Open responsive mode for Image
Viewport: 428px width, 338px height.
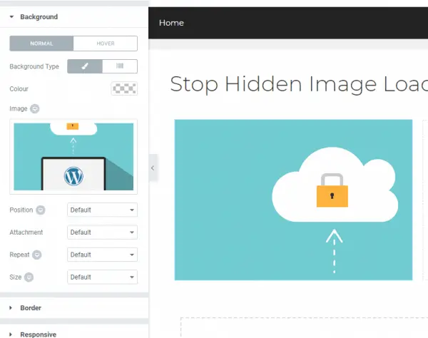(35, 109)
